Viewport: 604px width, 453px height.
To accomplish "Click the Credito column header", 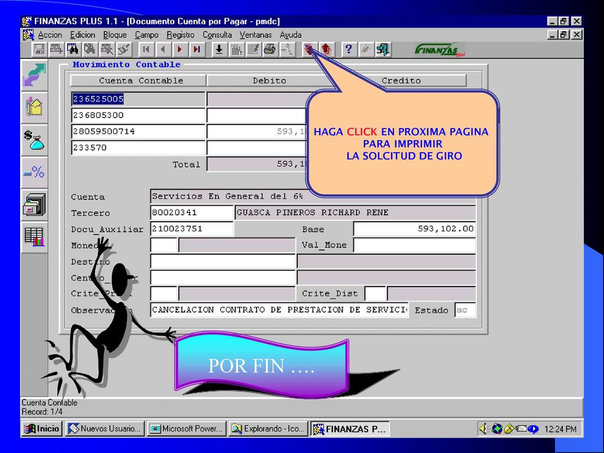I will pyautogui.click(x=401, y=80).
